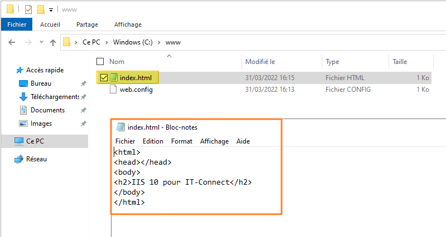Viewport: 446px width, 237px height.
Task: Click the up-arrow parent folder navigation icon
Action: tap(53, 42)
